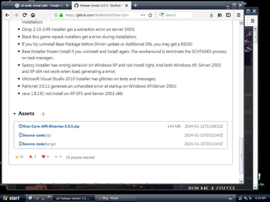Click the Microsoft Visual Studio 2010 bullet
Viewport: 270px width, 202px height.
pos(89,79)
